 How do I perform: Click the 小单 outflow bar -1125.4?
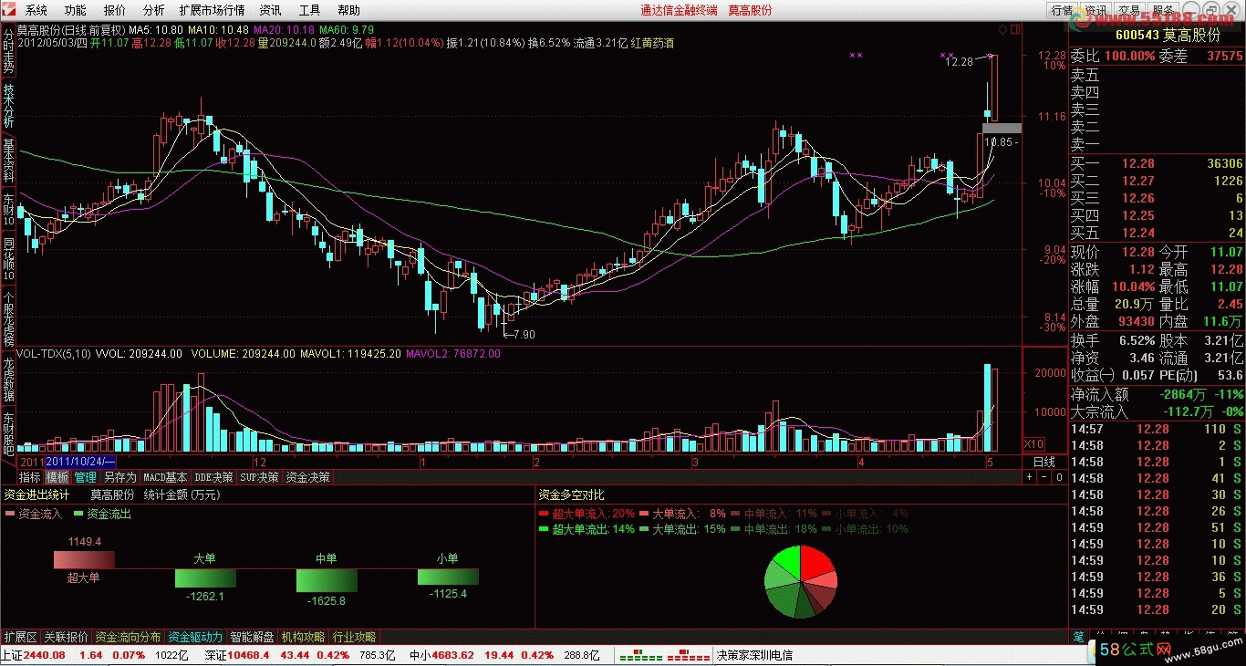[x=448, y=577]
